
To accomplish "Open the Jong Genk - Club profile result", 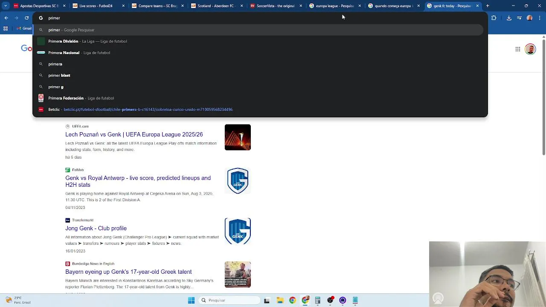I will click(96, 228).
